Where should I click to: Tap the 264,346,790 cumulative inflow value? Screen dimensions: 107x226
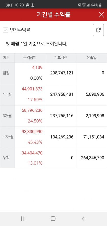(x=92, y=158)
